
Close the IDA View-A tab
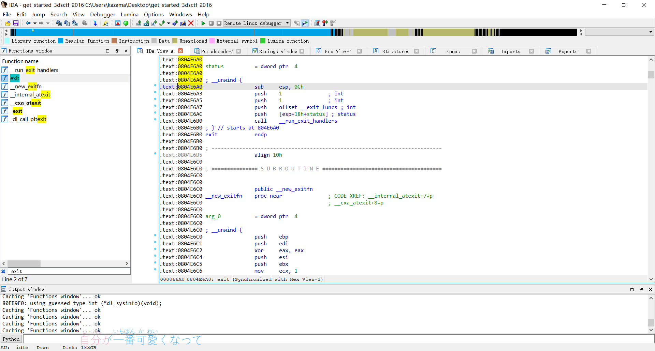coord(181,51)
